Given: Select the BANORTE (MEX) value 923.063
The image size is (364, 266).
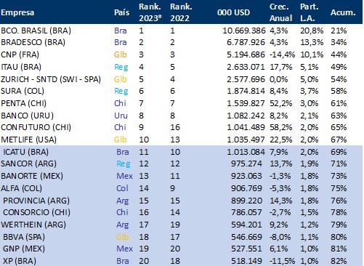Looking at the screenshot, I should pos(246,176).
